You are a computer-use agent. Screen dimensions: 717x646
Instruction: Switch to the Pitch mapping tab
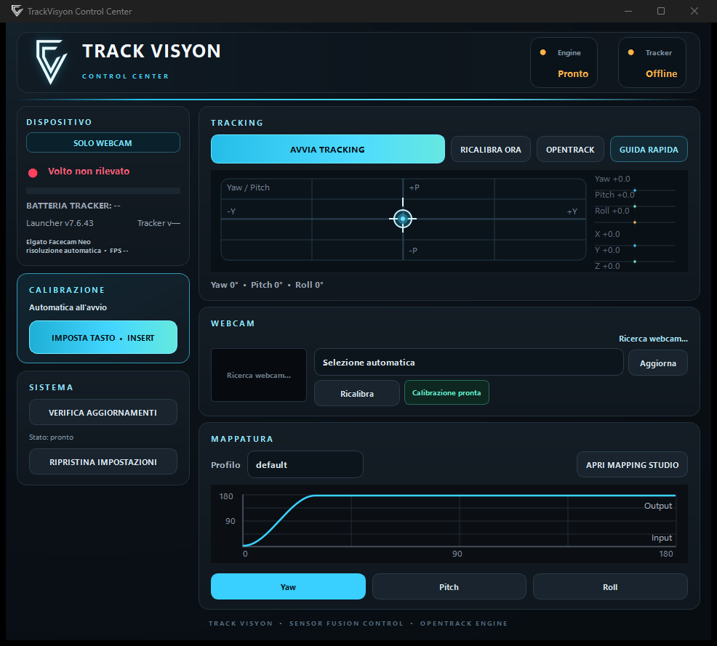click(x=449, y=586)
